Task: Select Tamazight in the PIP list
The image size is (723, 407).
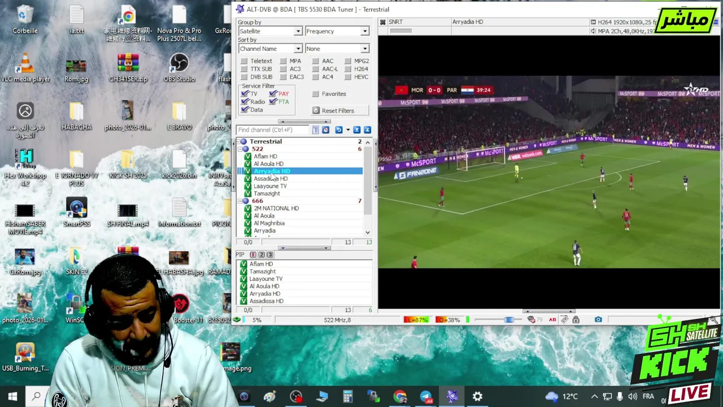Action: pyautogui.click(x=263, y=272)
